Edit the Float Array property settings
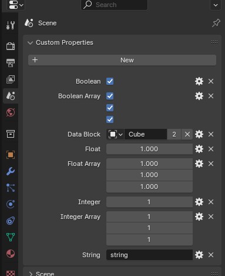The height and width of the screenshot is (276, 225). (199, 164)
